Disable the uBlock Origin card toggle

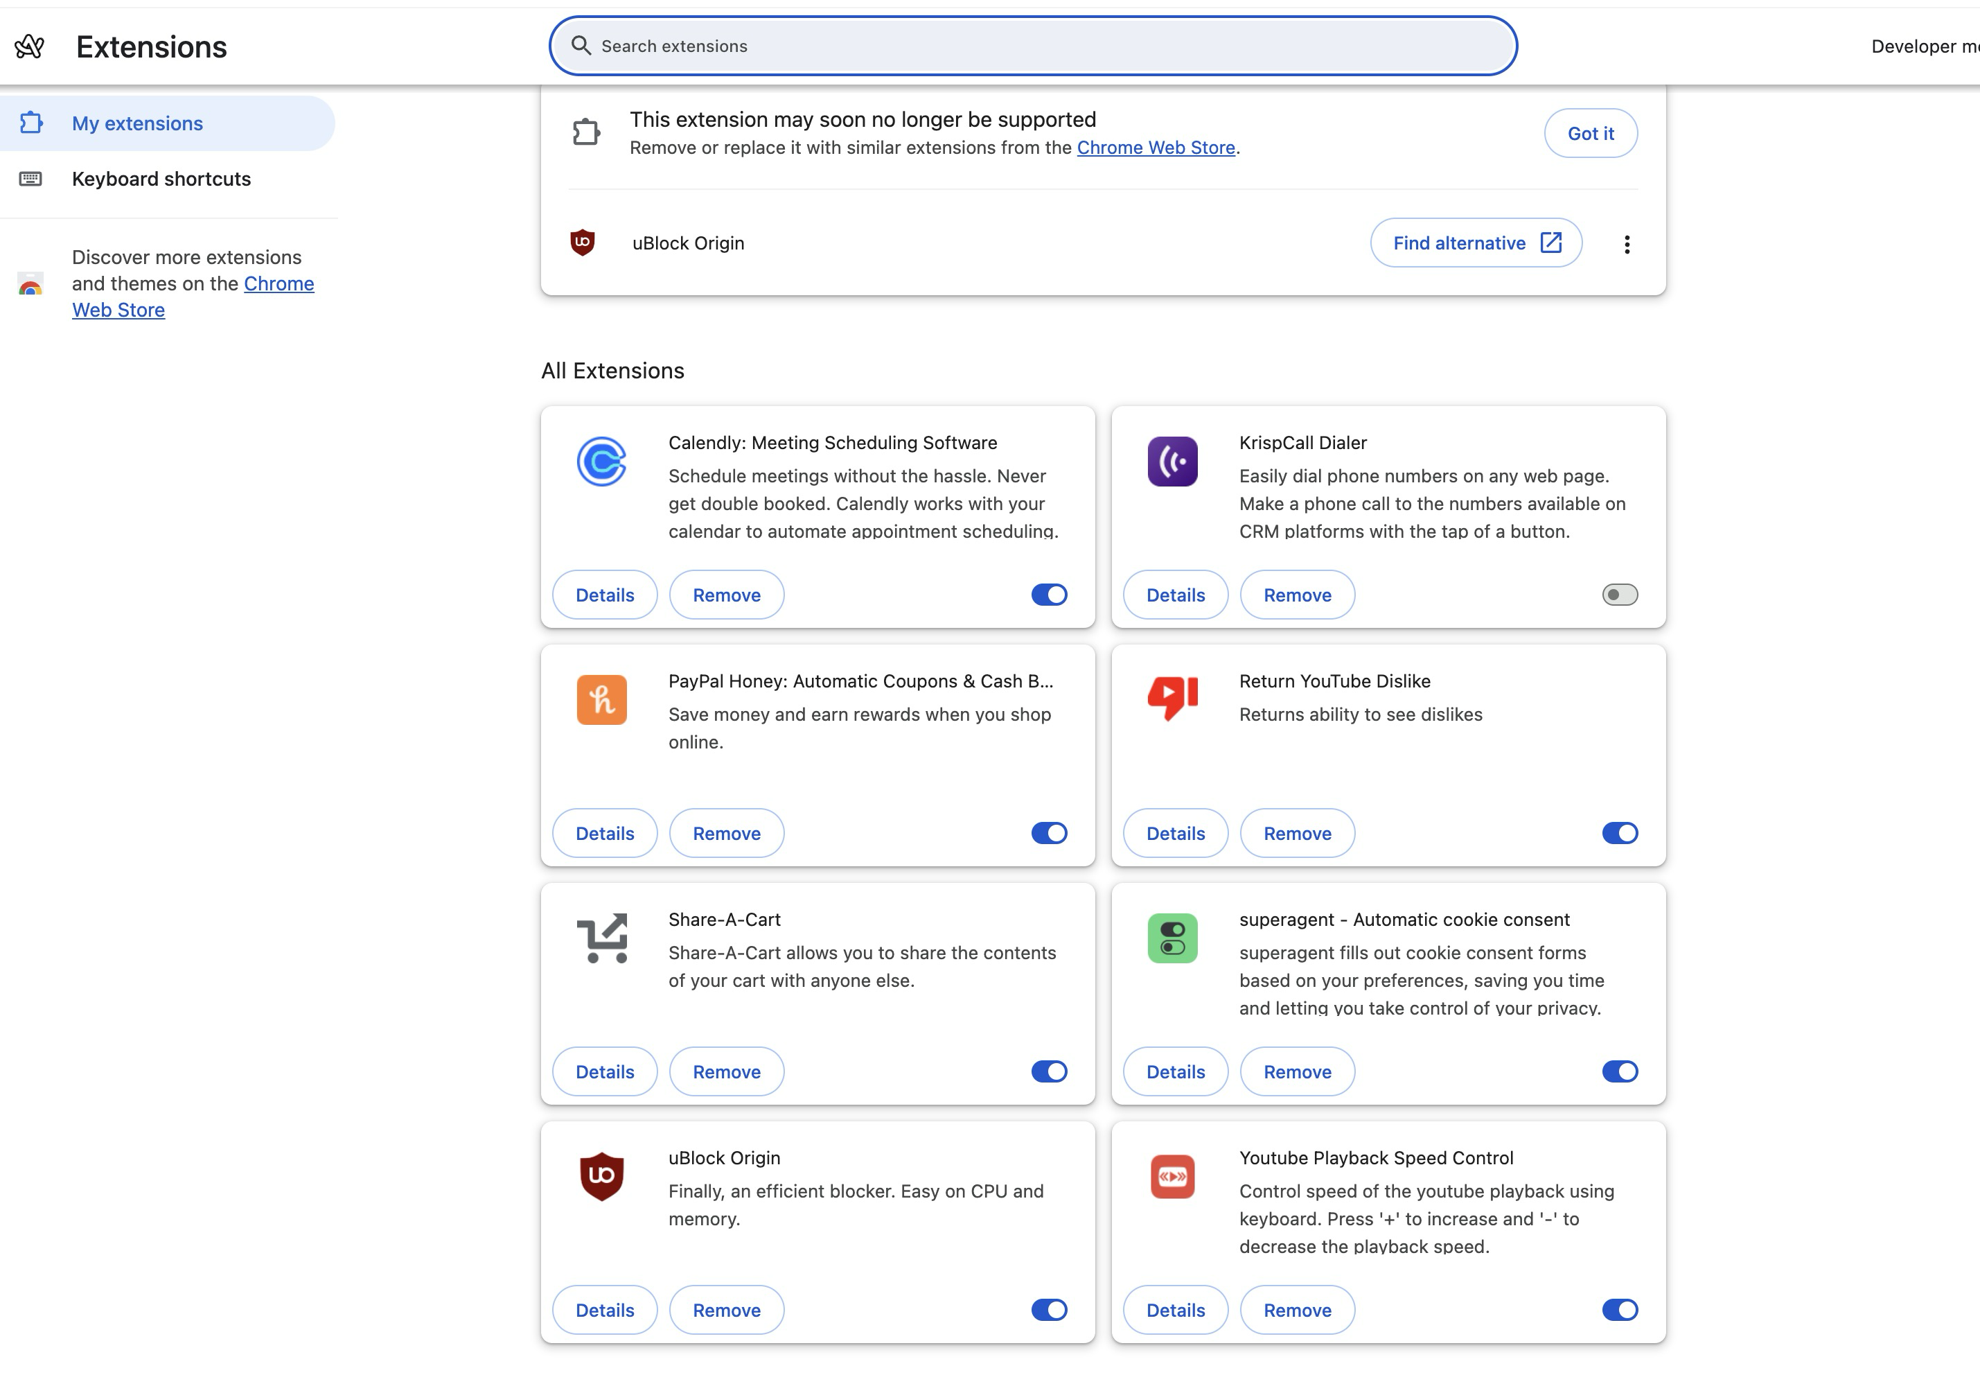[x=1049, y=1309]
